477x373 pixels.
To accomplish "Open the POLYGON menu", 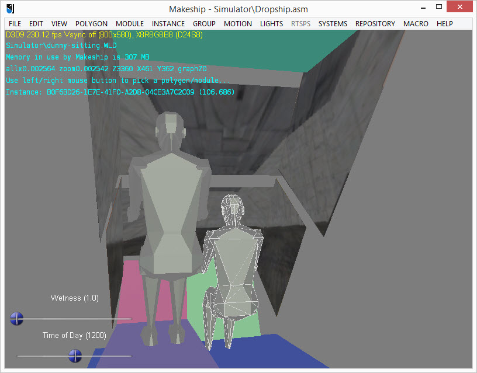I will [91, 24].
